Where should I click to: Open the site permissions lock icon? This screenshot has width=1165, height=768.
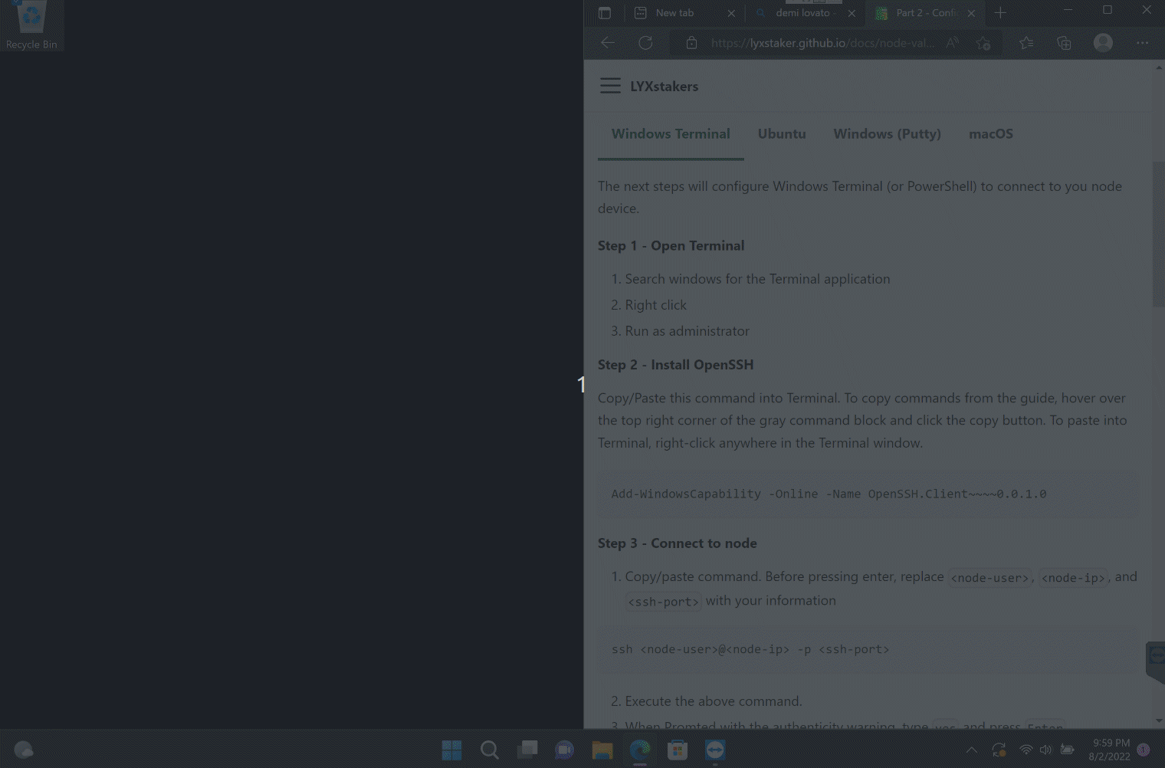[x=691, y=43]
